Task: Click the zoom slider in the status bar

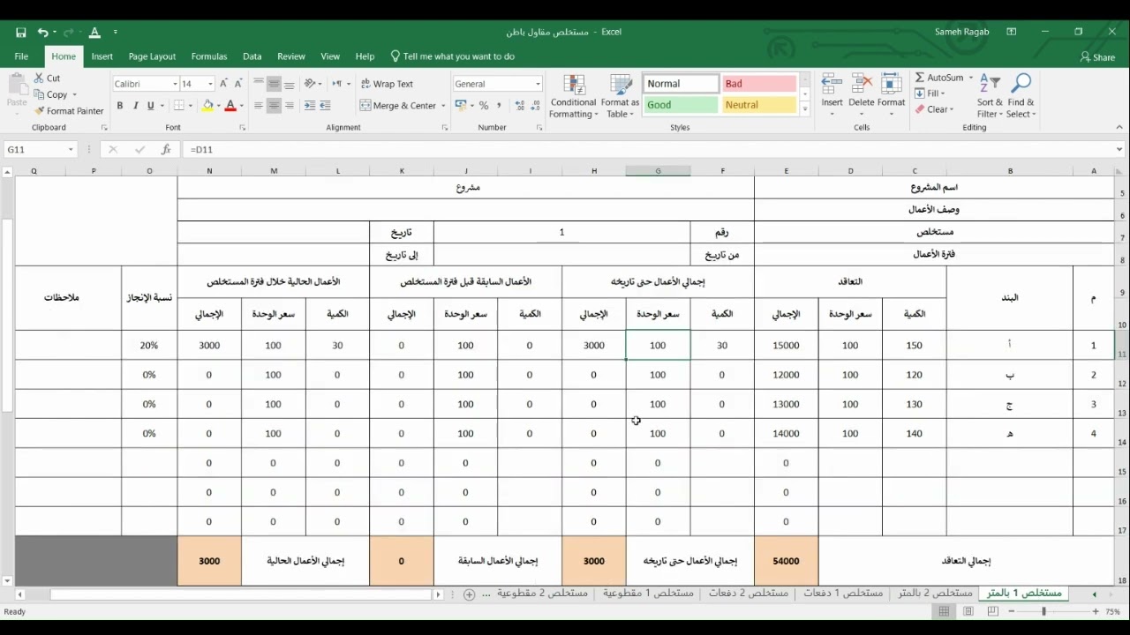Action: 1044,611
